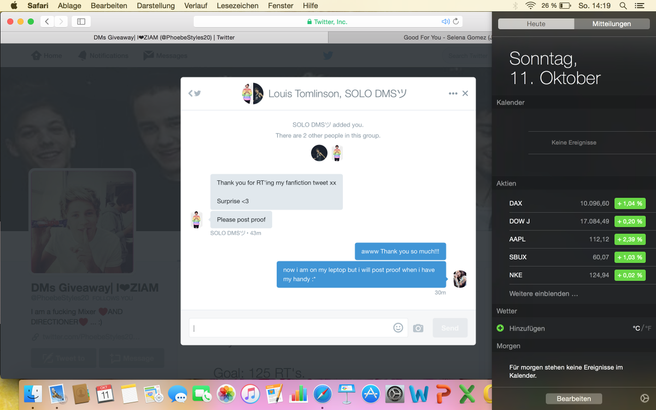Open the Photos app in the Dock

226,394
